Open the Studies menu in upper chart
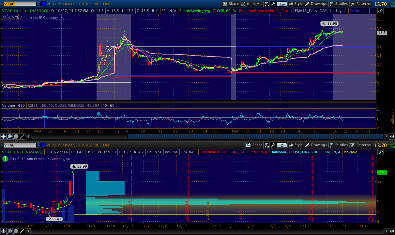Image resolution: width=395 pixels, height=235 pixels. coord(339,4)
